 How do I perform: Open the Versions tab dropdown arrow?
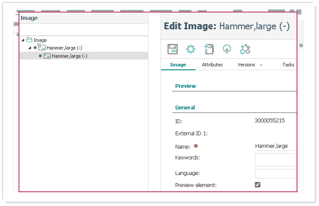(261, 65)
